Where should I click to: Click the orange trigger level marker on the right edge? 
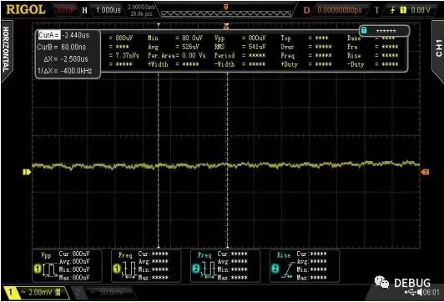pos(425,172)
